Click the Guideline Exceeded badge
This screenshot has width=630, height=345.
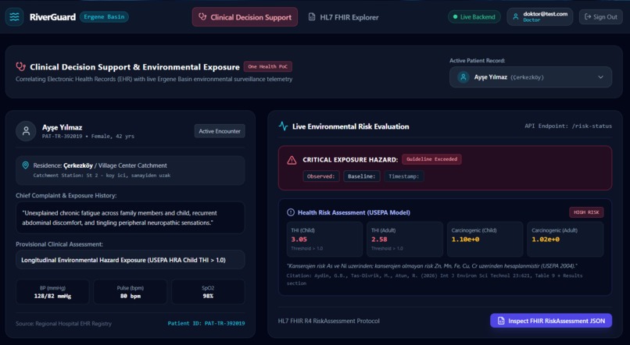[431, 159]
